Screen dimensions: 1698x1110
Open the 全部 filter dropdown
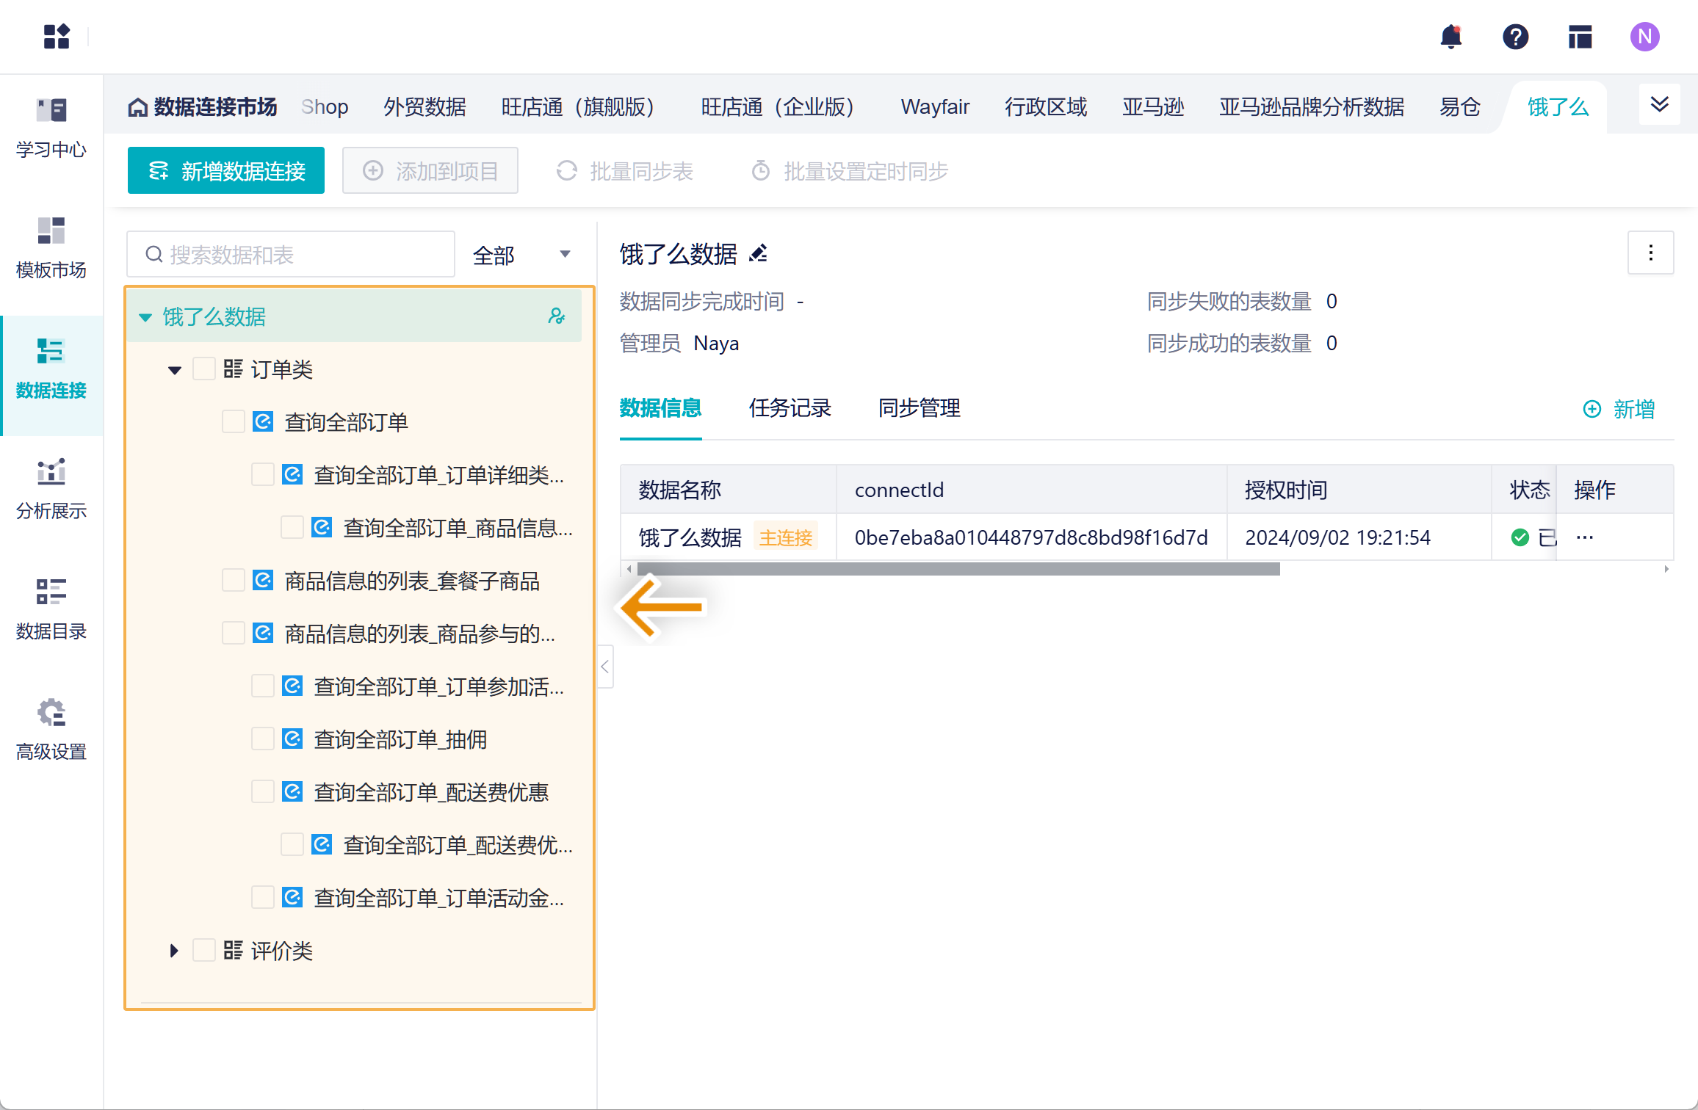(521, 255)
